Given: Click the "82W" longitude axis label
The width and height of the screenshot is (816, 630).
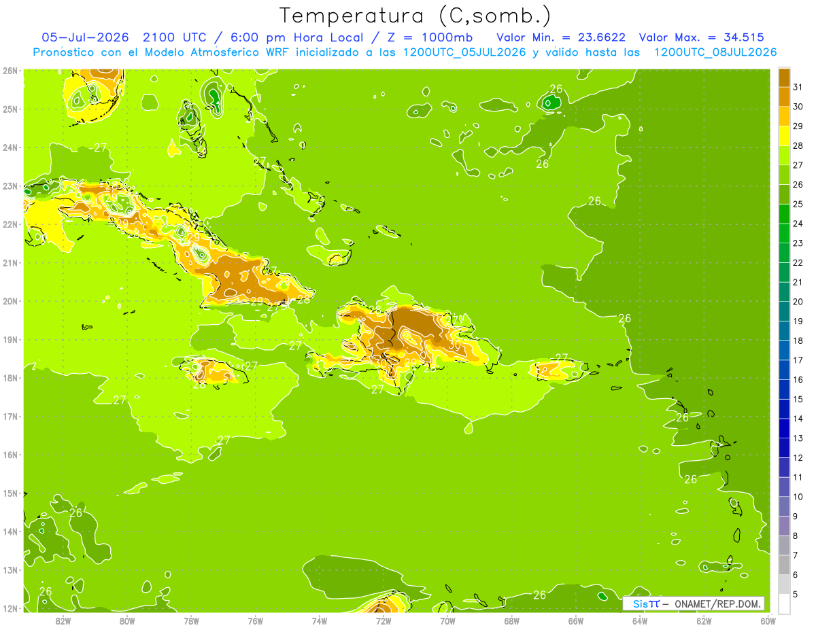Looking at the screenshot, I should pyautogui.click(x=63, y=620).
